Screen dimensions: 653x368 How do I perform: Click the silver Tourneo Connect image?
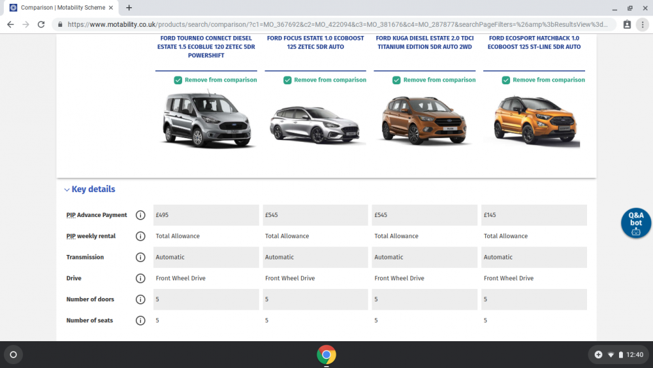click(207, 120)
